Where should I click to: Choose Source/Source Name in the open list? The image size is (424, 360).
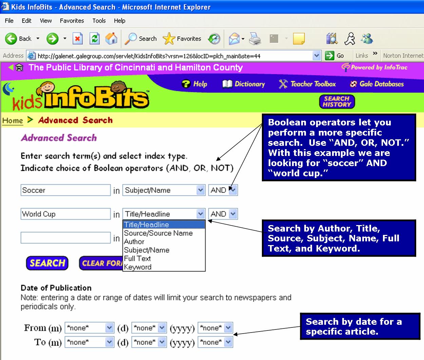[164, 233]
